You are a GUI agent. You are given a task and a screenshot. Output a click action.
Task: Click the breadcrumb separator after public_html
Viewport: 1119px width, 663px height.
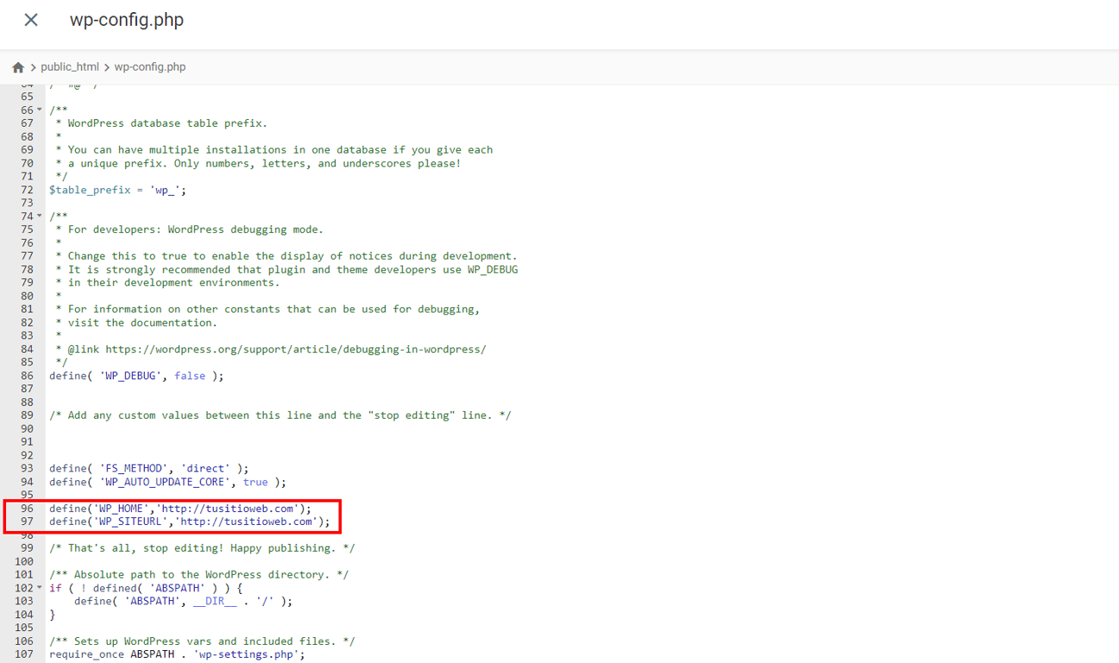(110, 66)
